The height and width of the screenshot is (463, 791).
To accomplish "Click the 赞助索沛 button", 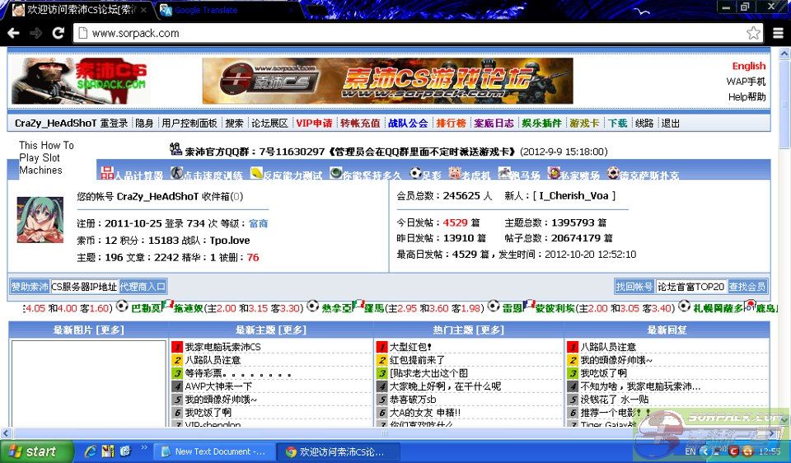I will [30, 287].
